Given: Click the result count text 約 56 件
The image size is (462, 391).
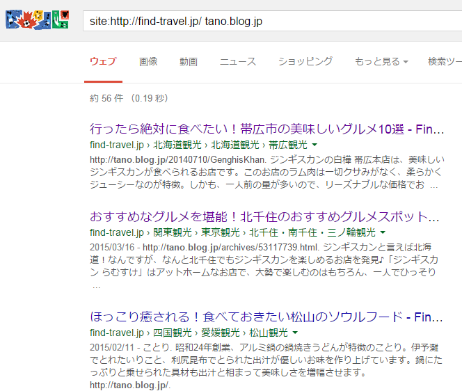Looking at the screenshot, I should (x=106, y=98).
